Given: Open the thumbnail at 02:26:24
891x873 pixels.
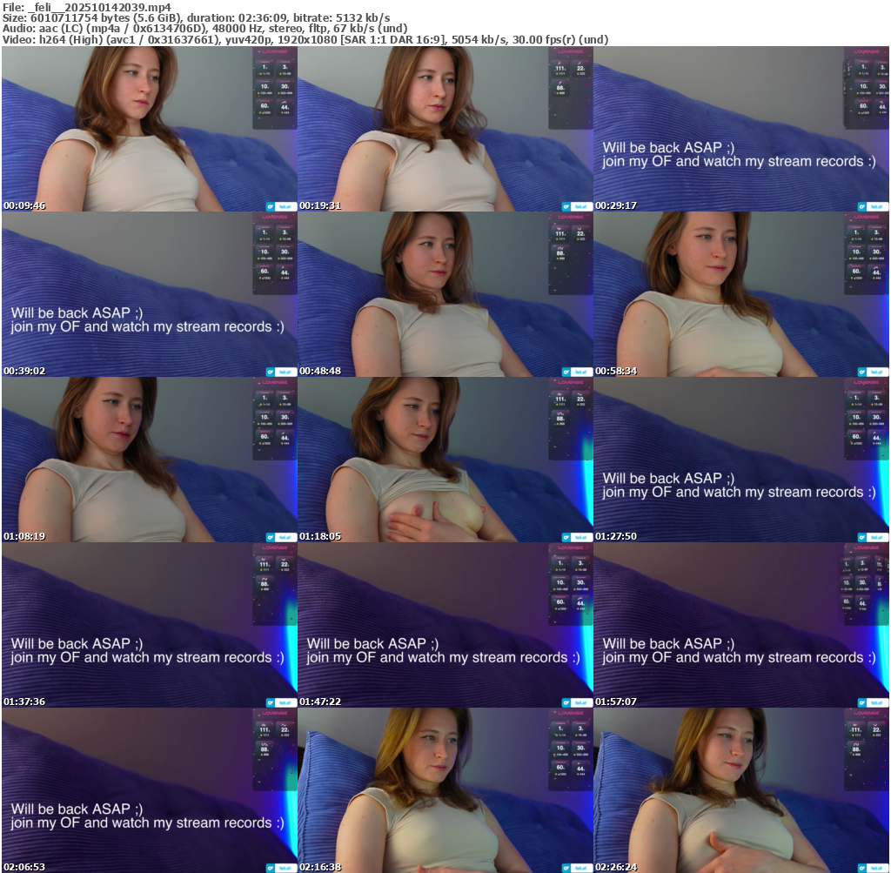Looking at the screenshot, I should click(x=741, y=790).
